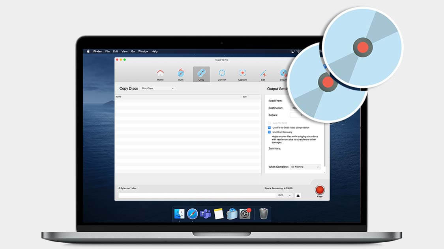Select the Burn disc icon
This screenshot has width=444, height=249.
click(181, 74)
